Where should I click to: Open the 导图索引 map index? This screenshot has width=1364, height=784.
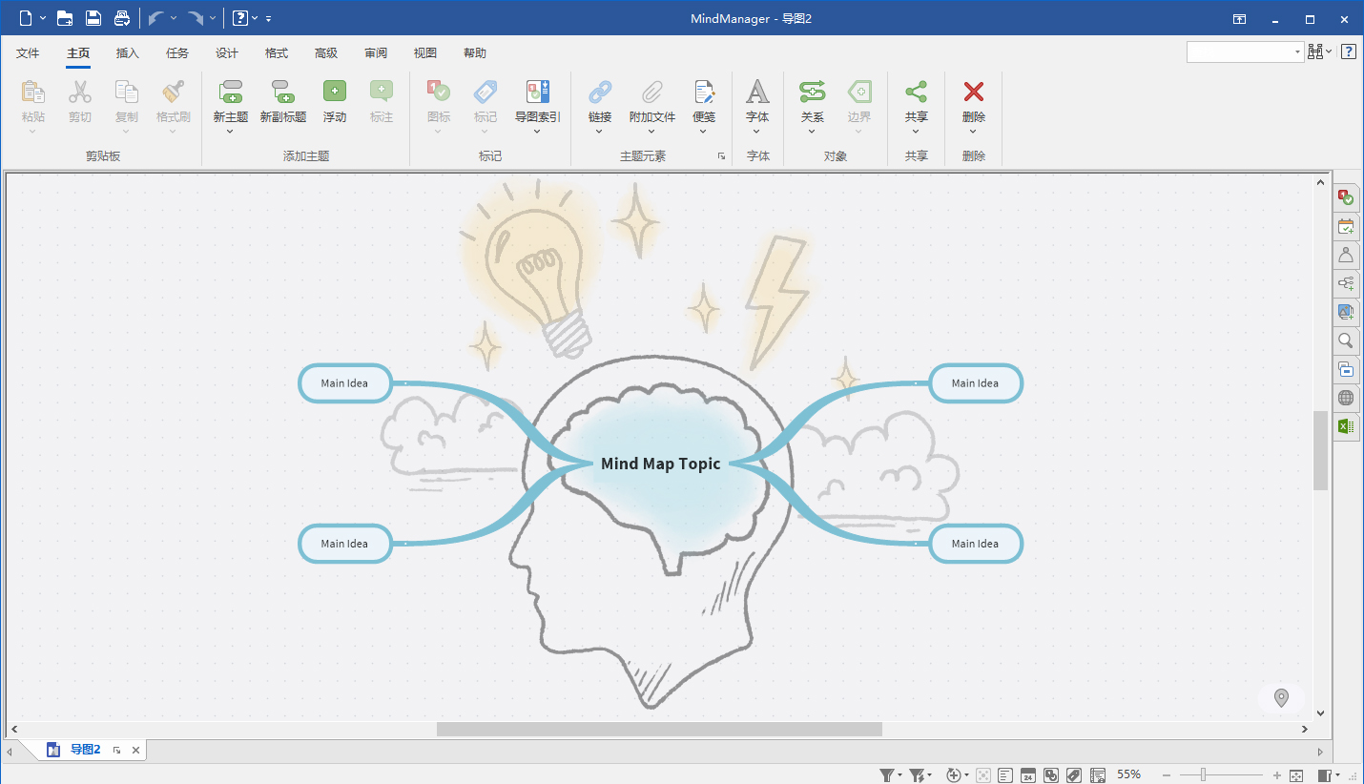click(x=536, y=100)
